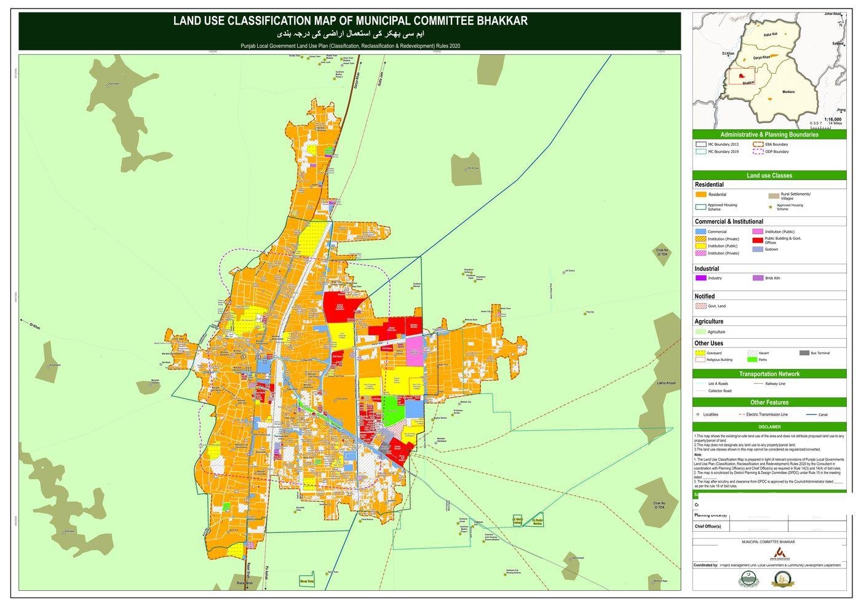This screenshot has width=861, height=608.
Task: Click 'Collector Road' legend label
Action: [720, 391]
